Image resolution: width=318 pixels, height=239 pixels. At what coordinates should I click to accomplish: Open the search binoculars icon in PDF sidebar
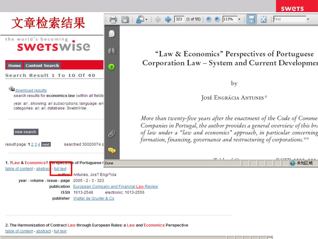pyautogui.click(x=112, y=50)
